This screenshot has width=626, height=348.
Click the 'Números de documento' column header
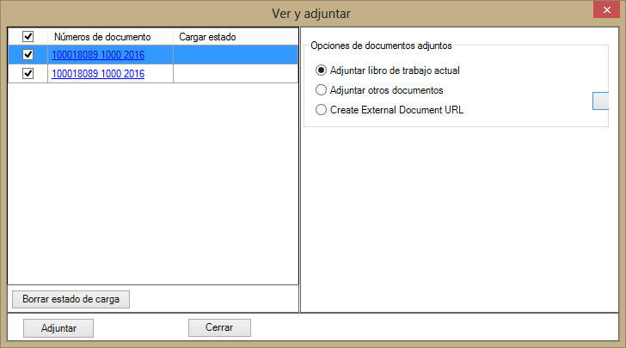tap(111, 37)
